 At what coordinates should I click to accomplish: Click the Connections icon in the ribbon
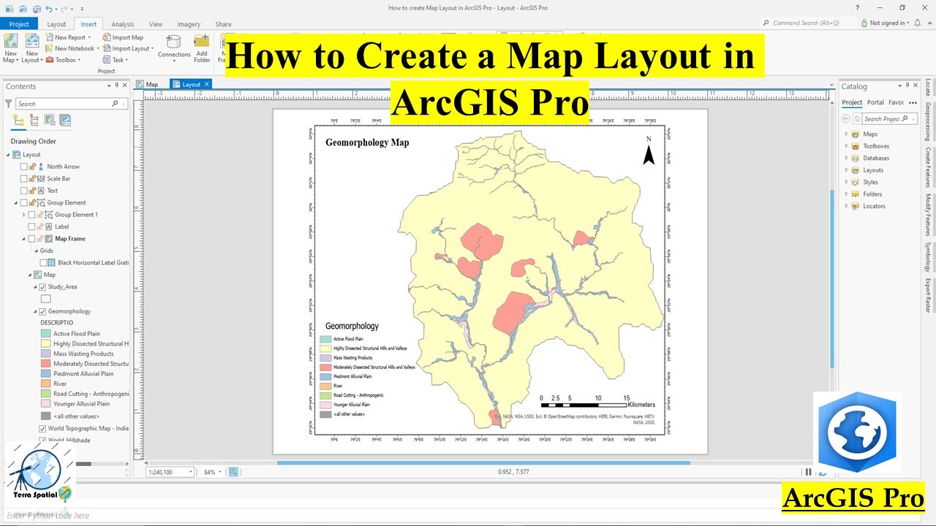click(x=174, y=42)
